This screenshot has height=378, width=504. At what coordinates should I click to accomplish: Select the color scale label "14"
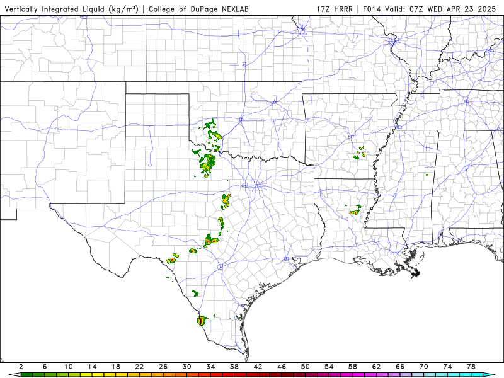[x=92, y=367]
